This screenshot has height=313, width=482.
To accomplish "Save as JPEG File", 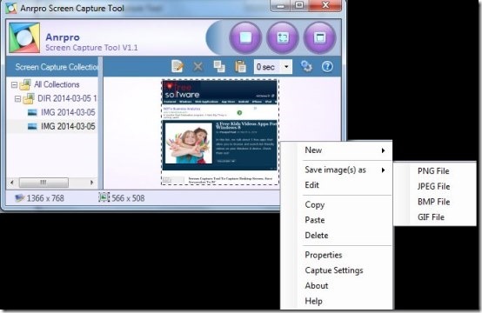I will click(435, 186).
